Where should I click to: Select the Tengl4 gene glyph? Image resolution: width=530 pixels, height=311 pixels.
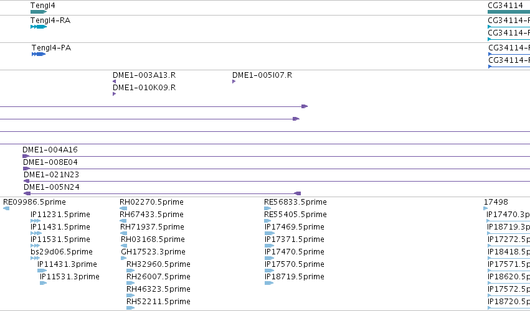click(x=39, y=12)
